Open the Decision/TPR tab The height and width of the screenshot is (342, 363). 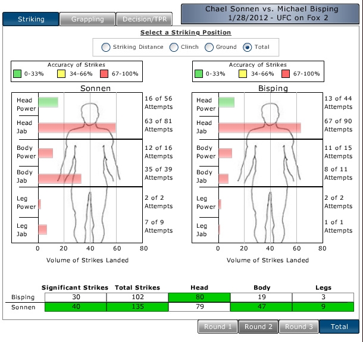(145, 19)
